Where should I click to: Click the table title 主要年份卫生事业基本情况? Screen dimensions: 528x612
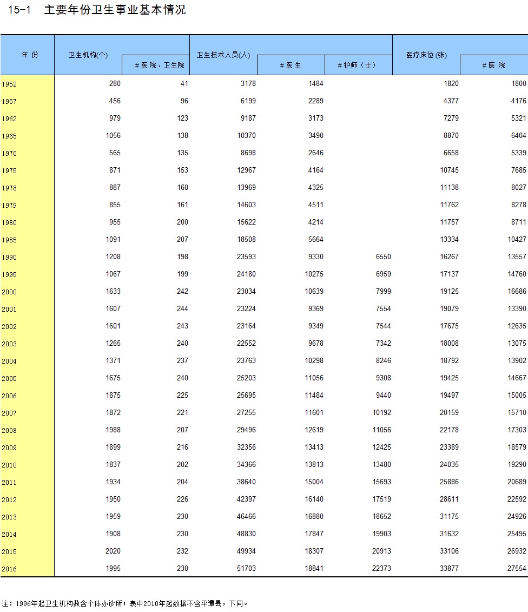(115, 10)
